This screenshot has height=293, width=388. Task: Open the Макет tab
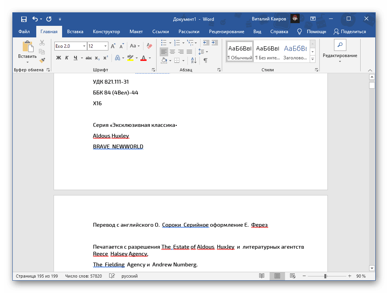coord(136,32)
